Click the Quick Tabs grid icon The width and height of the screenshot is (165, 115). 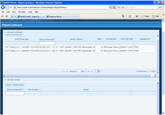[12, 17]
